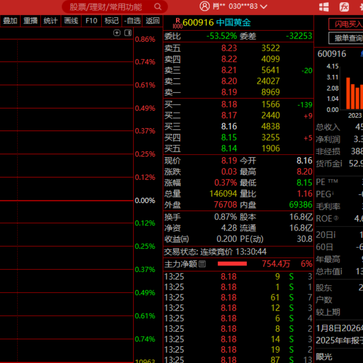This screenshot has height=363, width=363.
Task: Click the 卖二 price 8.20
Action: [x=229, y=81]
